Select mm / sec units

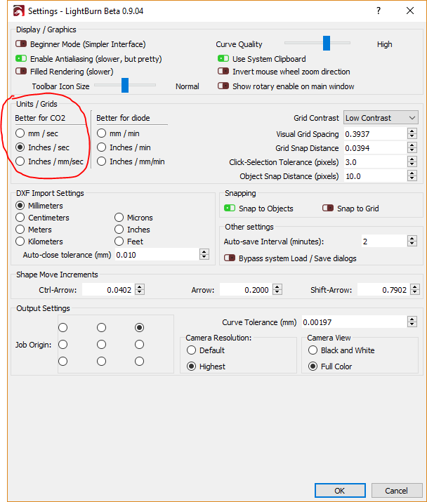coord(20,133)
